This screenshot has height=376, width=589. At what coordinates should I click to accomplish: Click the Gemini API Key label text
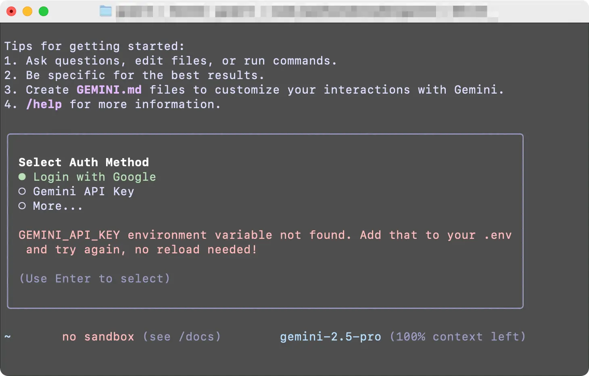click(84, 191)
